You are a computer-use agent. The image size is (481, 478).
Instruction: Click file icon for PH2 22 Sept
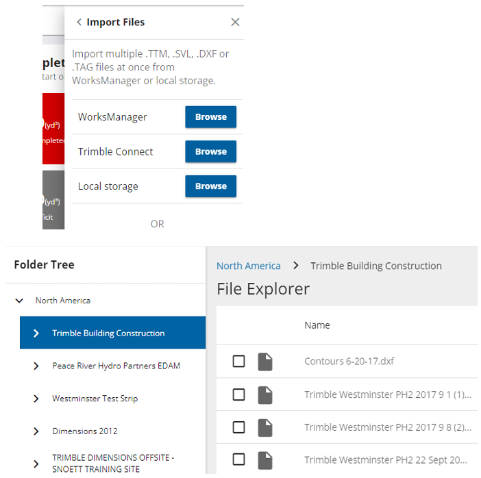coord(265,460)
